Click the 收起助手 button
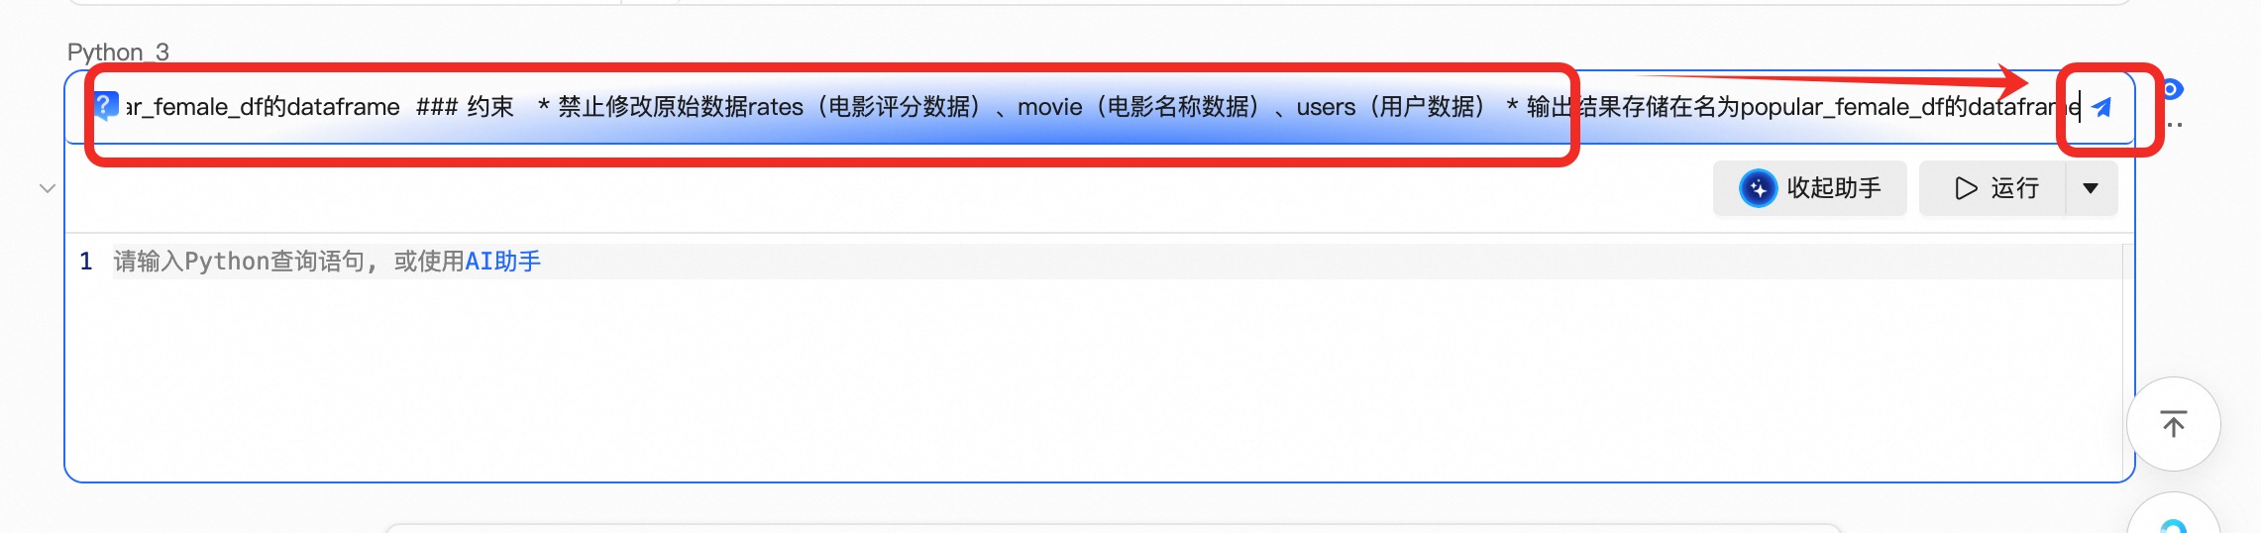Image resolution: width=2261 pixels, height=533 pixels. (1809, 188)
